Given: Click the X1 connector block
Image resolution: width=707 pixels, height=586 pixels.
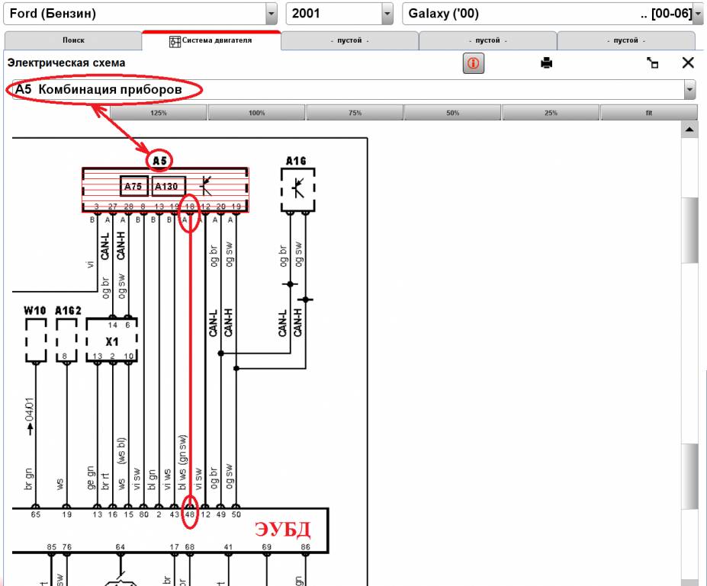Looking at the screenshot, I should click(x=113, y=341).
